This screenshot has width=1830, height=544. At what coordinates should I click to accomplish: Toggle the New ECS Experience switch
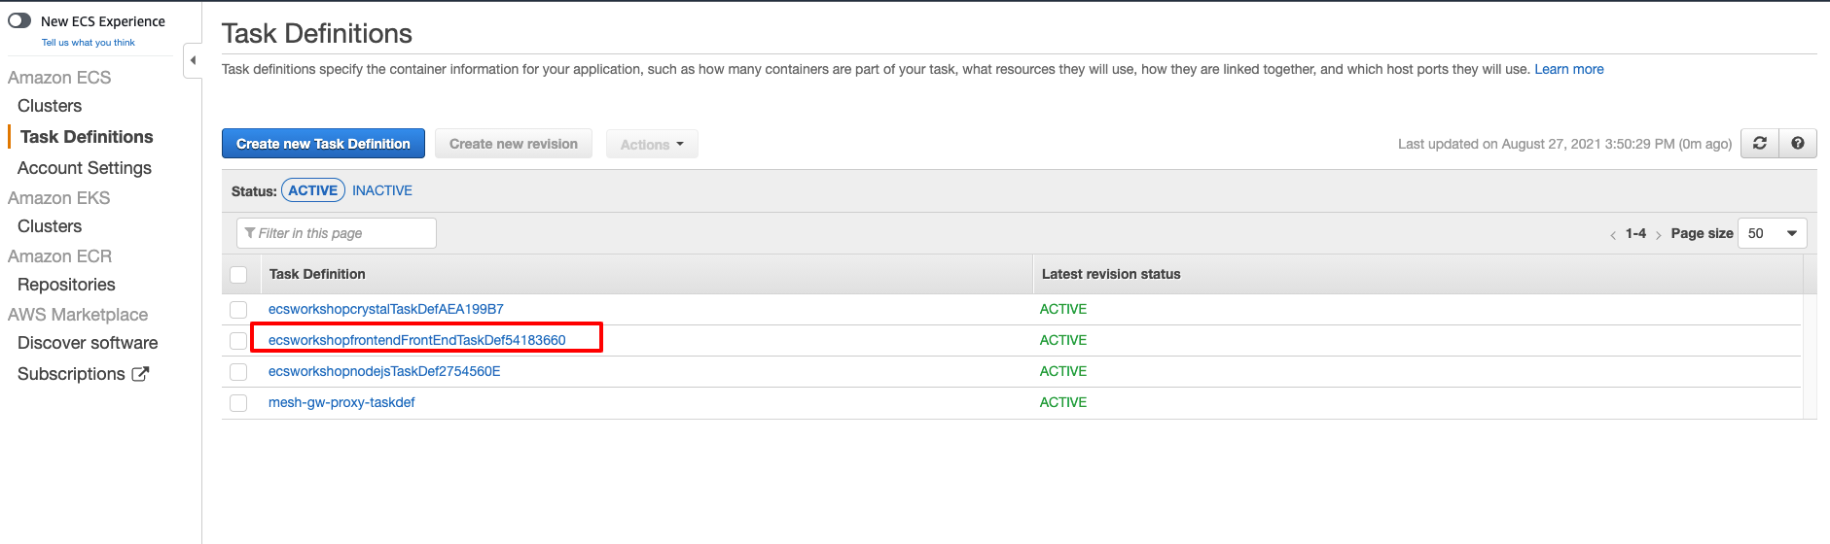(x=19, y=20)
